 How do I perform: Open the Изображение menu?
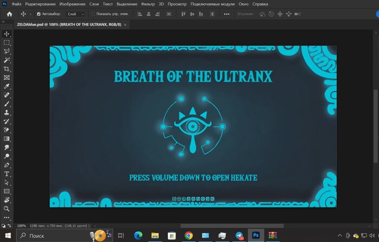(71, 4)
